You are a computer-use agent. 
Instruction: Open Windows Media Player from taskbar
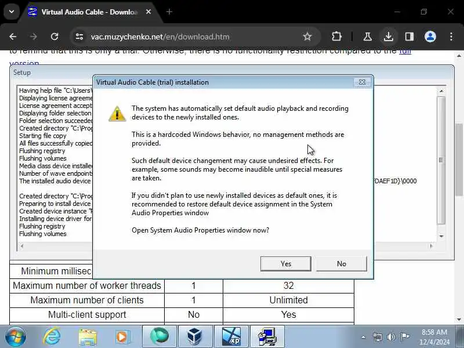tap(122, 337)
